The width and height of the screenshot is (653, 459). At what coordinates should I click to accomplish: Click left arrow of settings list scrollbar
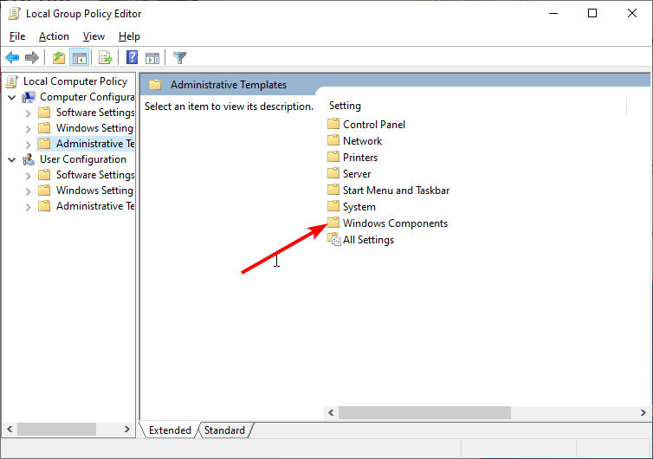point(331,412)
